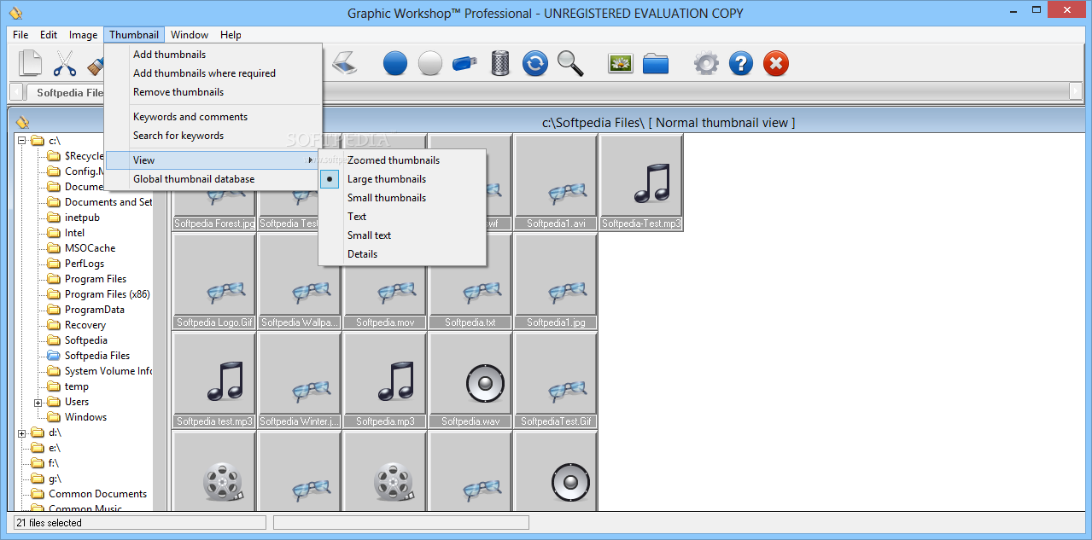Image resolution: width=1092 pixels, height=540 pixels.
Task: Choose Large thumbnails view option
Action: click(x=402, y=179)
